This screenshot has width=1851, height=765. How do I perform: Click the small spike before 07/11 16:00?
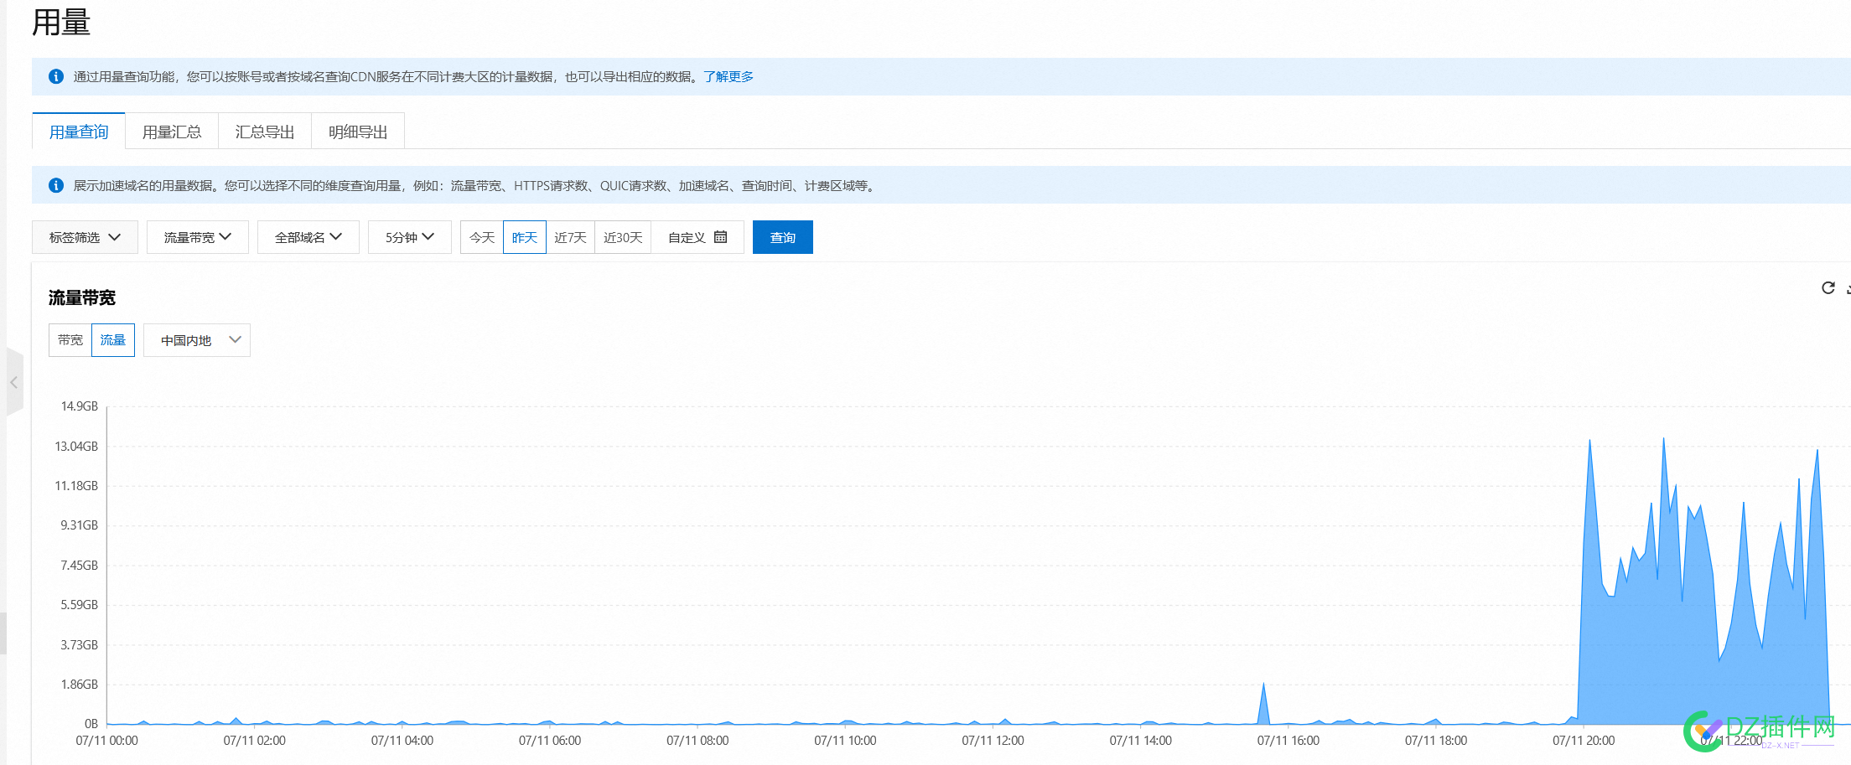[x=1263, y=685]
